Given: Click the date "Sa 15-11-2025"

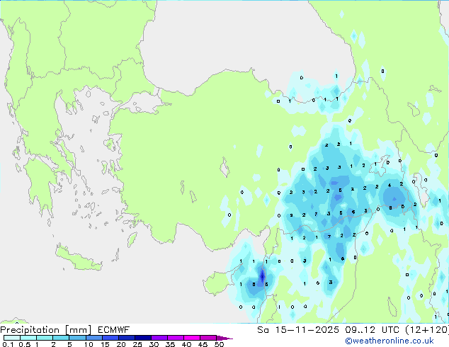Looking at the screenshot, I should [x=298, y=330].
